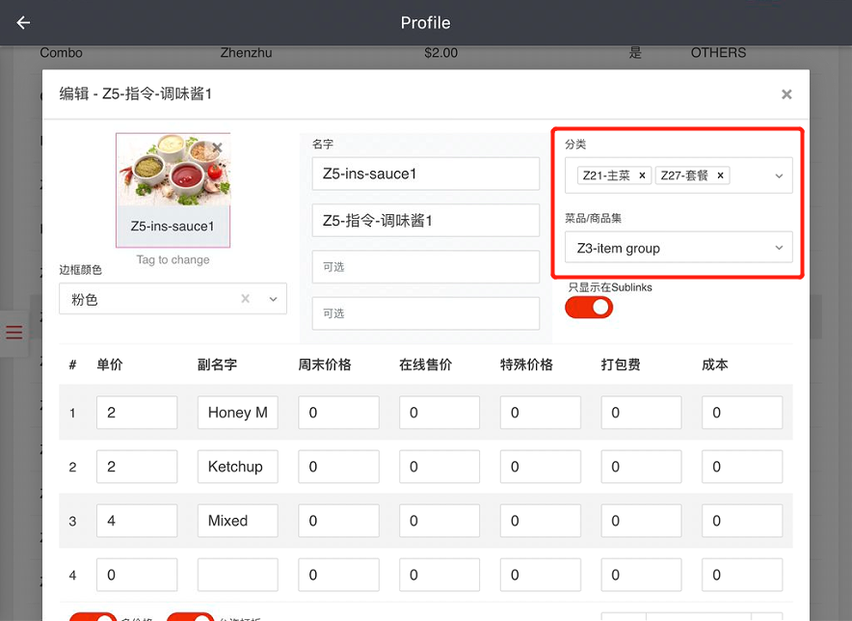Edit row 4 单价 price field

(137, 575)
